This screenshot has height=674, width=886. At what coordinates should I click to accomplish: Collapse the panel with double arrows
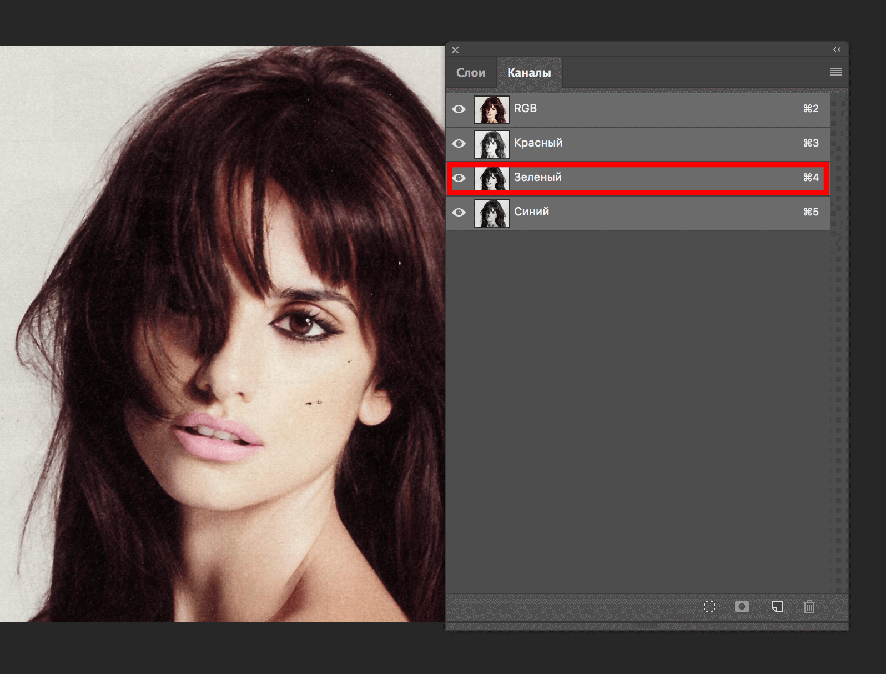pos(837,50)
